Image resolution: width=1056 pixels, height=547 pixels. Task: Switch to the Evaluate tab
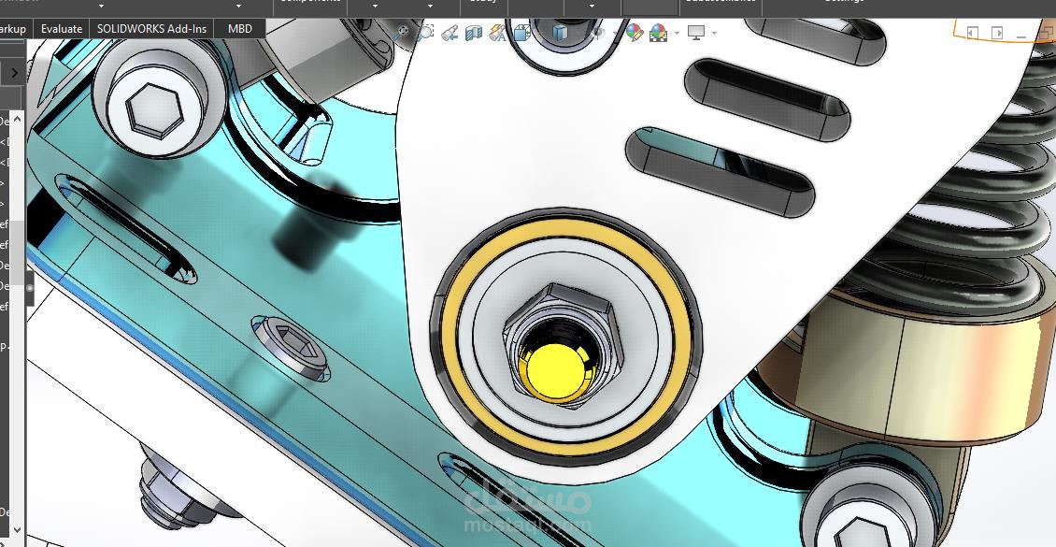point(62,29)
